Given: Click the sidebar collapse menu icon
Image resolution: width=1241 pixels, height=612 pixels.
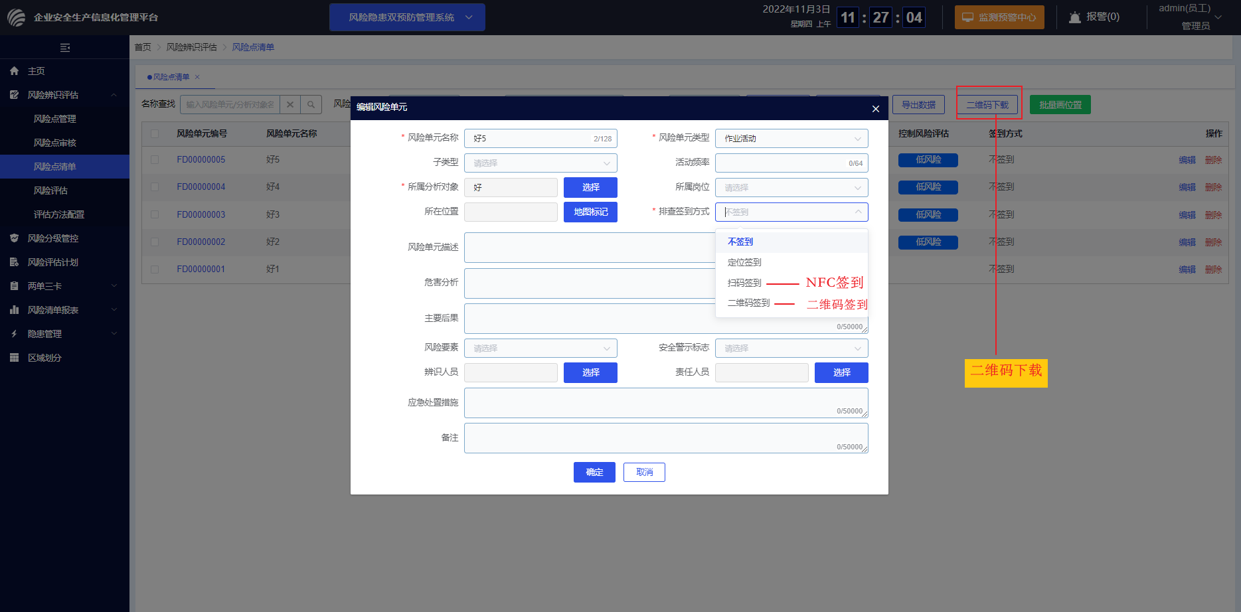Looking at the screenshot, I should coord(64,48).
